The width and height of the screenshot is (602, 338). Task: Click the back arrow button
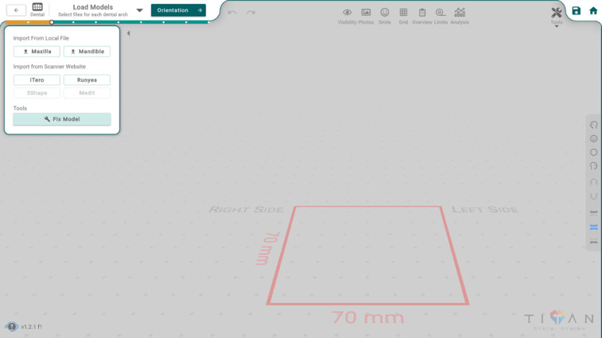(x=16, y=11)
